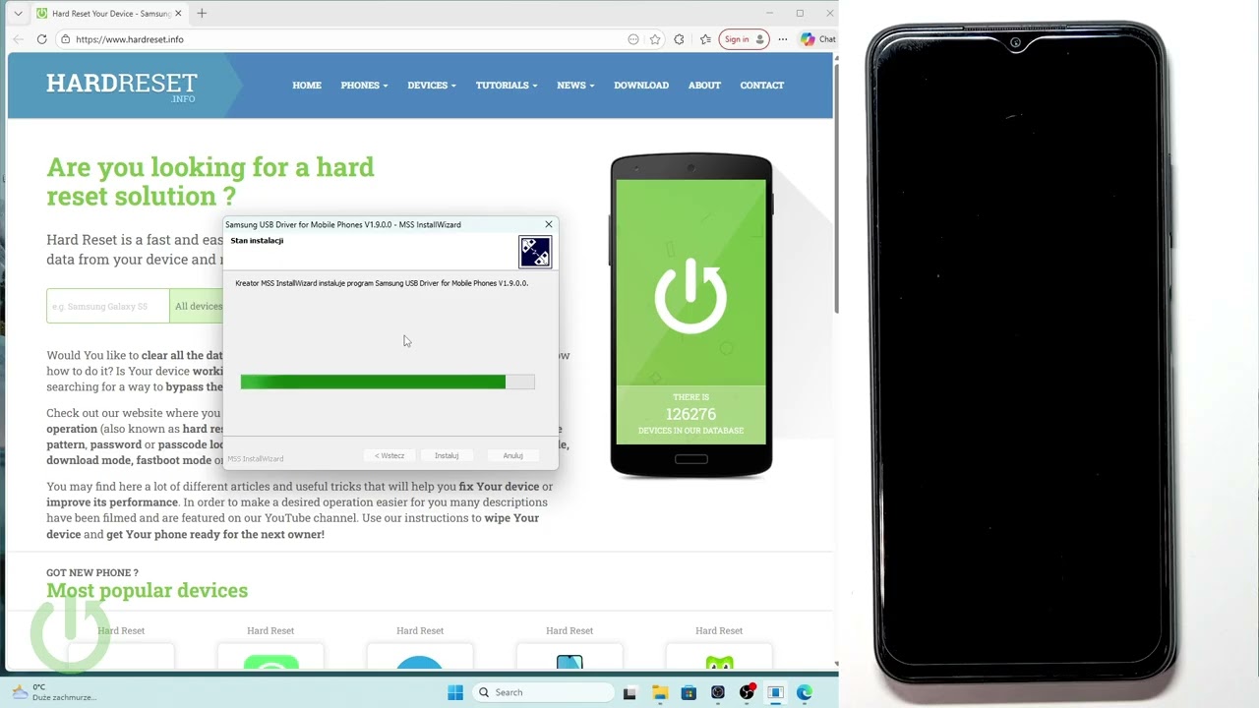Add this page to favorites with the star
Screen dimensions: 1259x708
click(x=655, y=39)
